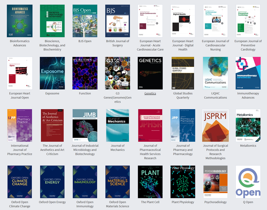Screen dimensions: 267x210
Task: Click the Metallomics cover thumbnail
Action: (248, 125)
